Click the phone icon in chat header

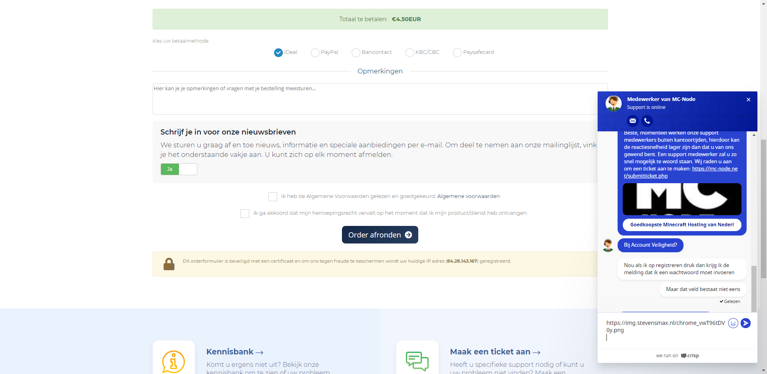pos(647,121)
